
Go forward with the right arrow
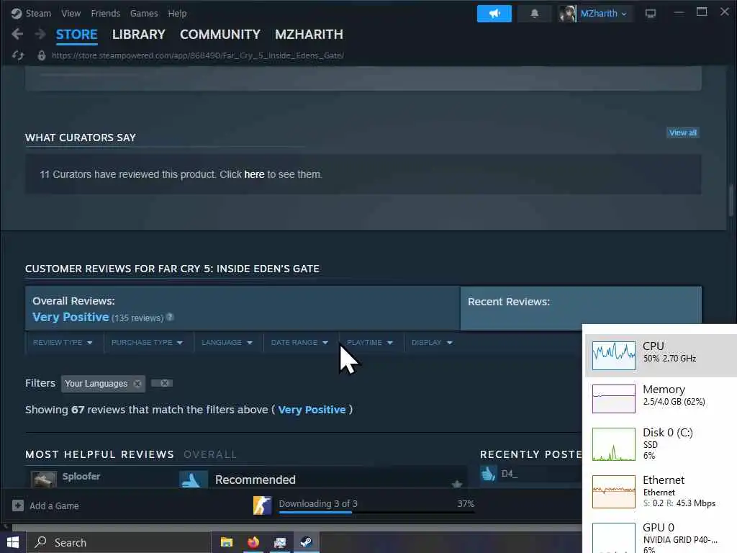[x=40, y=34]
